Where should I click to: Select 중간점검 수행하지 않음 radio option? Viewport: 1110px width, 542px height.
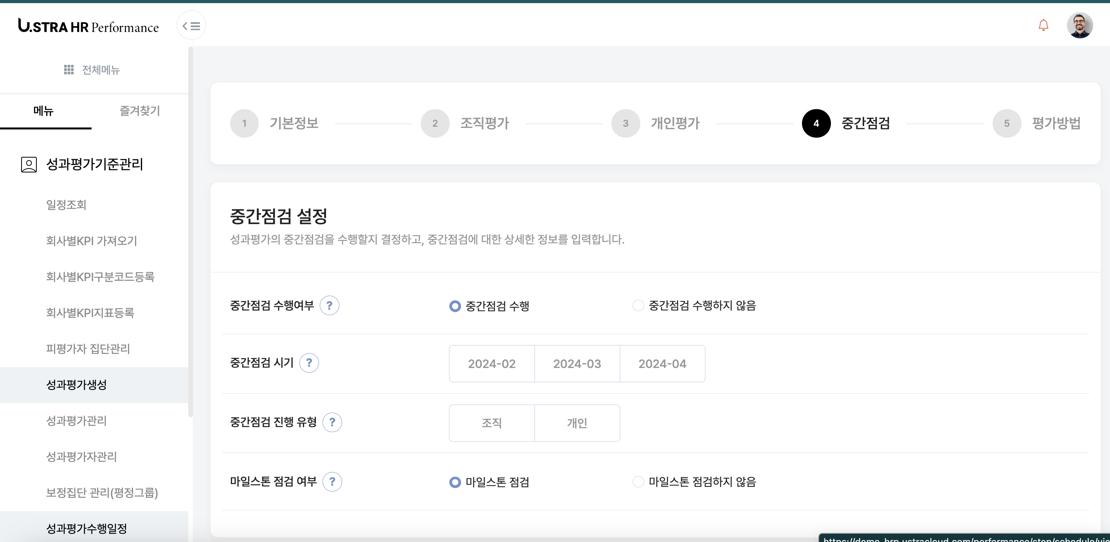point(638,306)
